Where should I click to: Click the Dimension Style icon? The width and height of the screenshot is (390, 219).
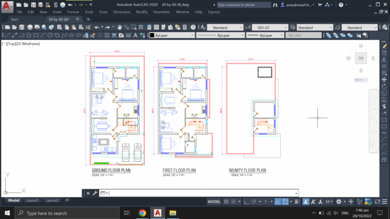pyautogui.click(x=248, y=27)
